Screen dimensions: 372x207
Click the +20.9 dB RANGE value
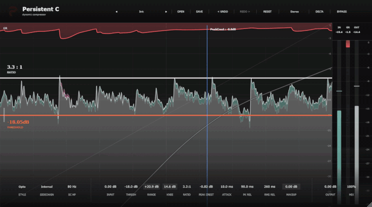(x=151, y=186)
